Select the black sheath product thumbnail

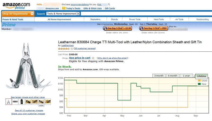[22, 102]
